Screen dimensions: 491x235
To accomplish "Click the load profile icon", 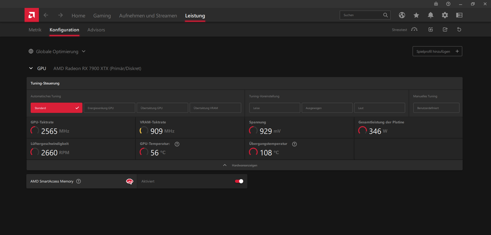I will coord(431,29).
